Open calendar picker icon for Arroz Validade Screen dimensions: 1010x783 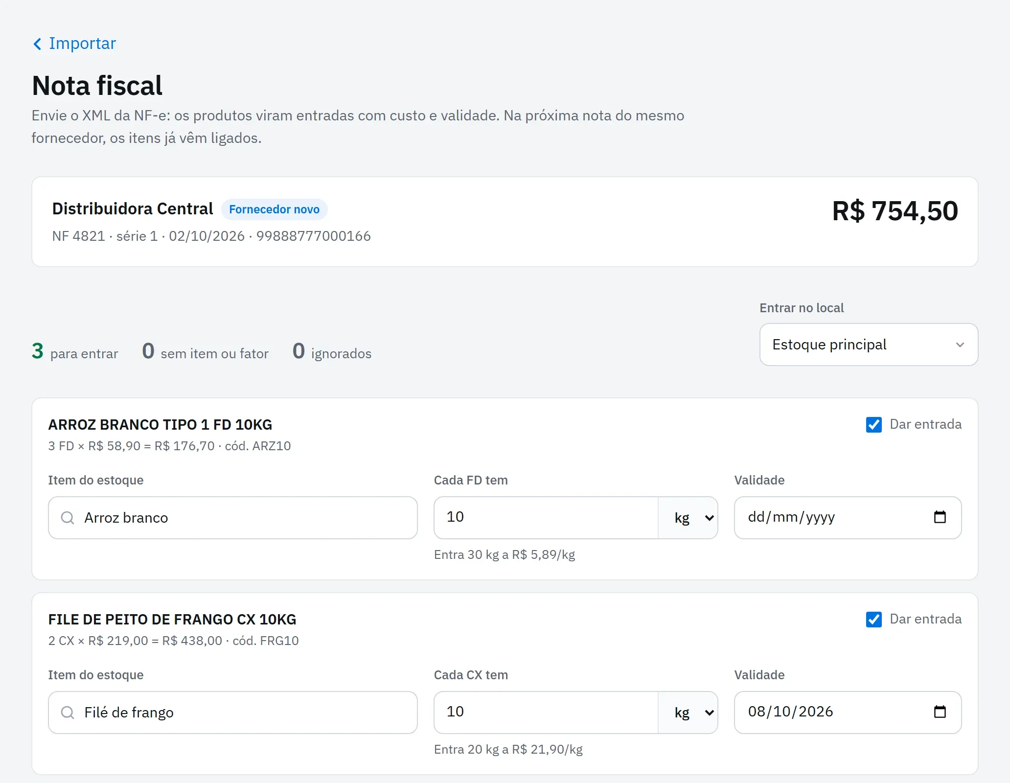pos(940,517)
